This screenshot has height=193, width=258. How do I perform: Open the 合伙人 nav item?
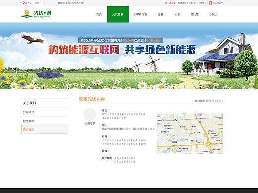click(213, 14)
